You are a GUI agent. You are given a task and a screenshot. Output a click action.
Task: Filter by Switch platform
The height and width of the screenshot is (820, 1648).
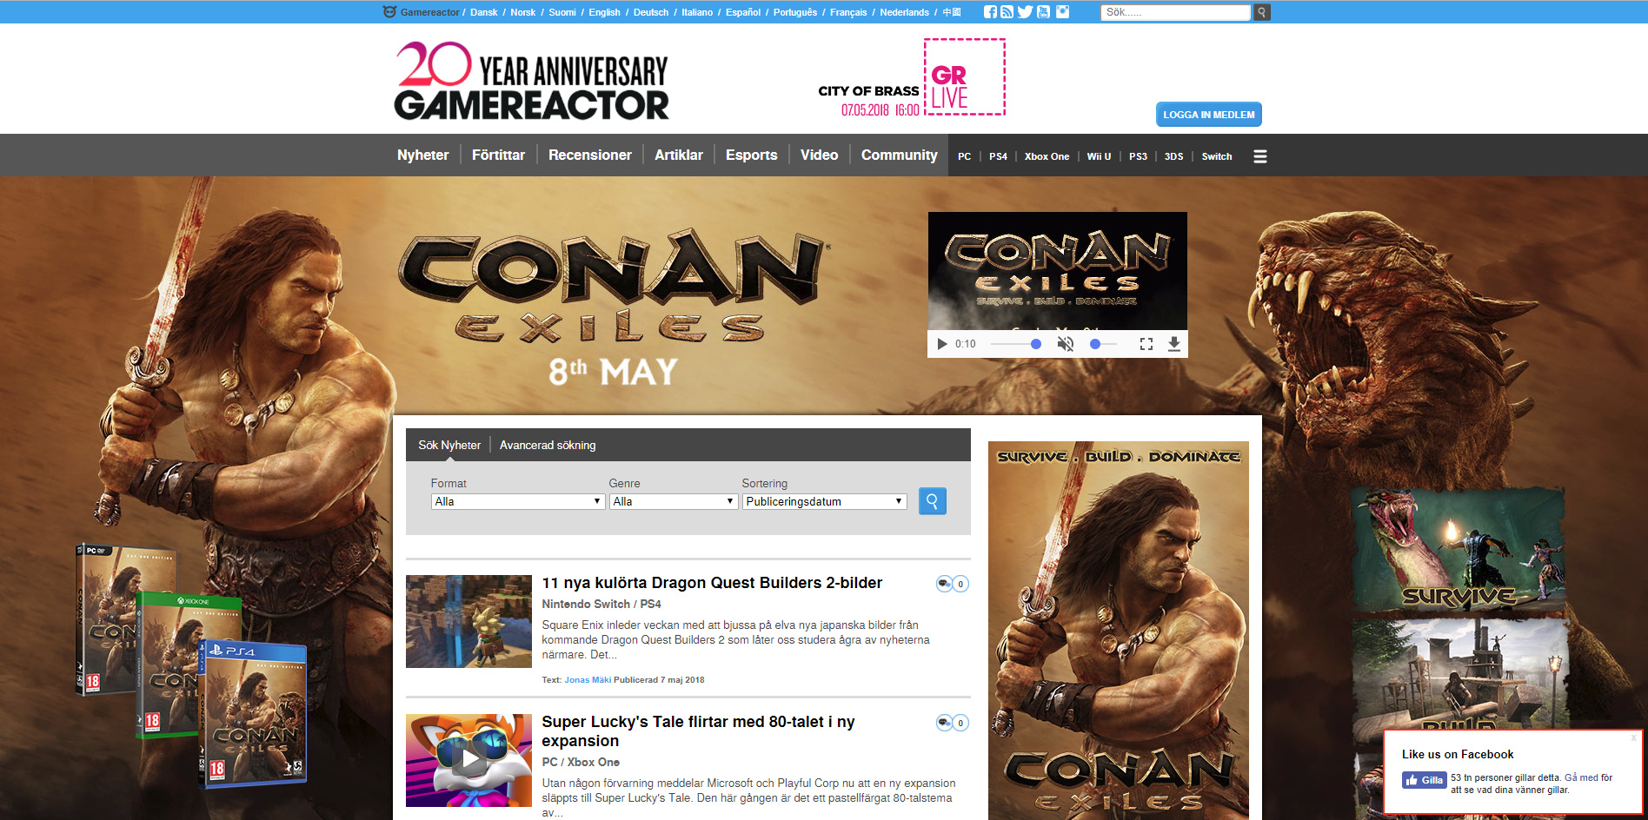tap(1217, 156)
